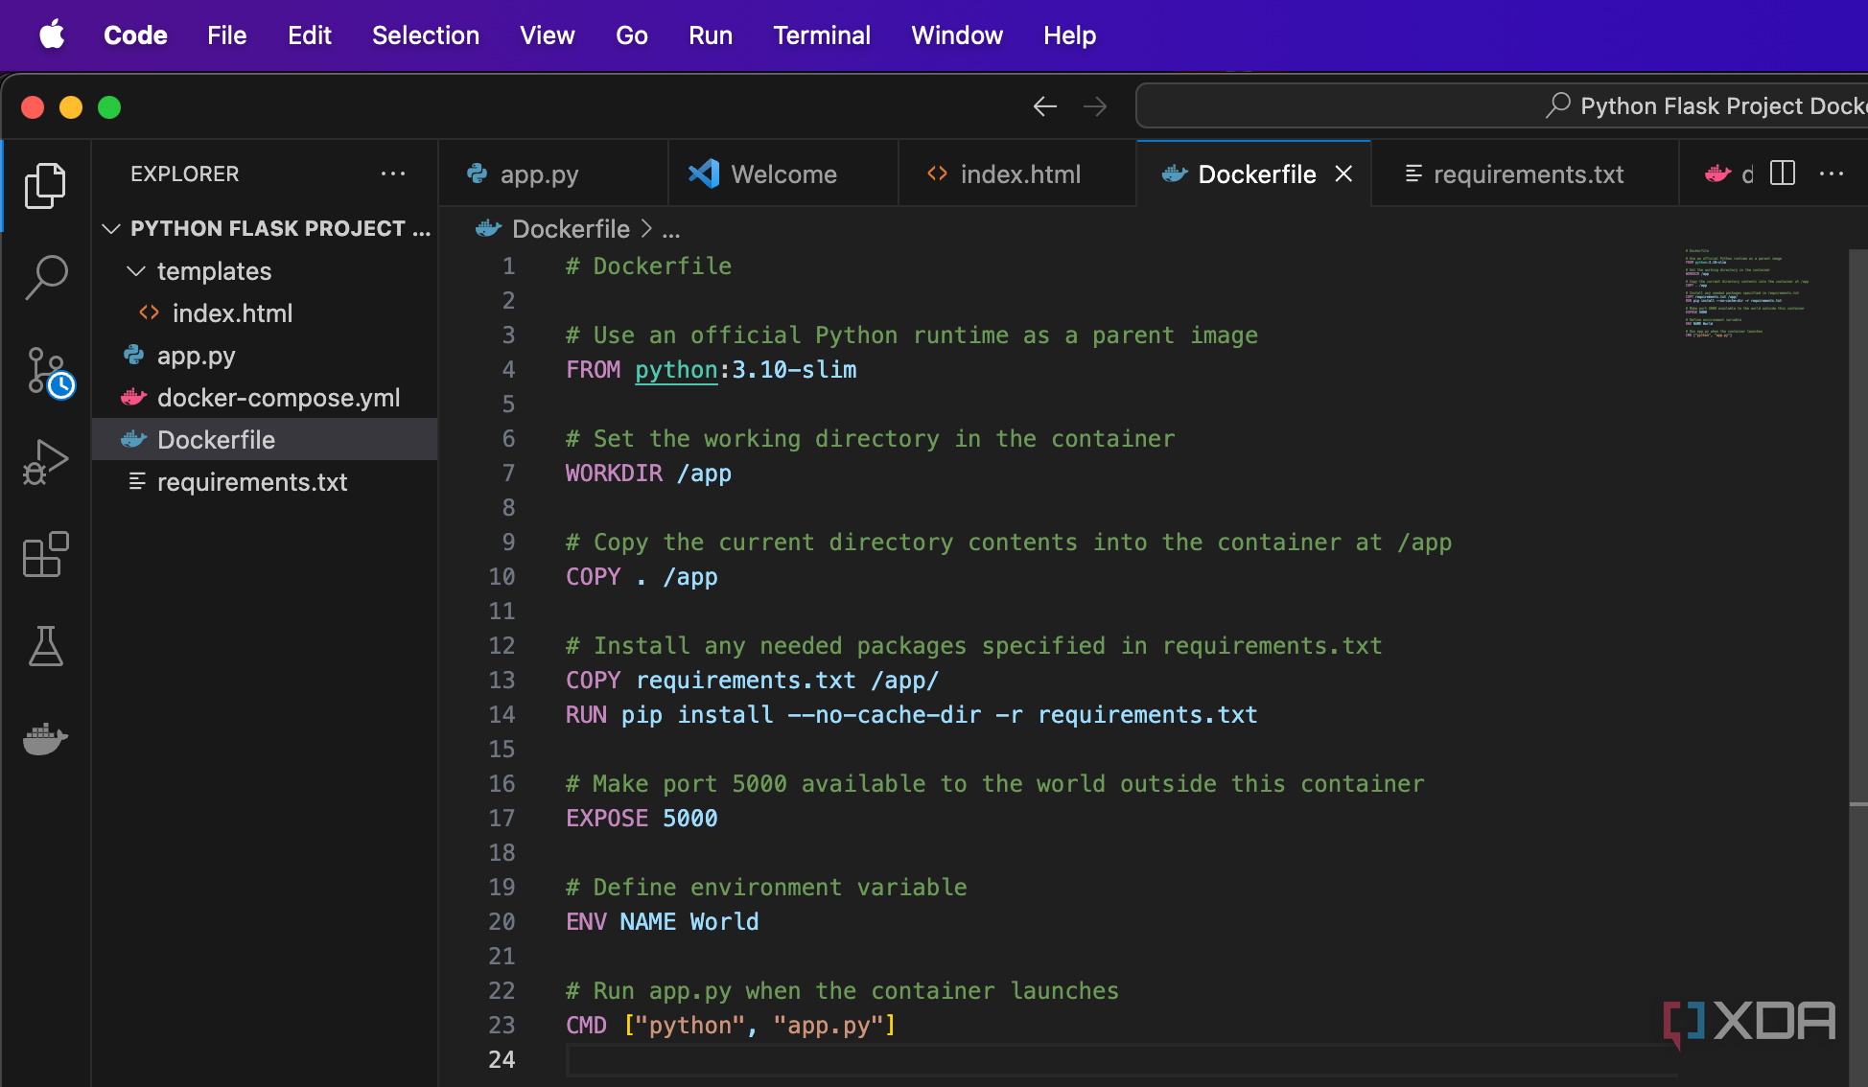Open the Extensions view
1868x1087 pixels.
[45, 555]
